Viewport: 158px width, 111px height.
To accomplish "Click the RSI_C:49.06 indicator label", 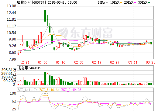I will click(x=71, y=90).
